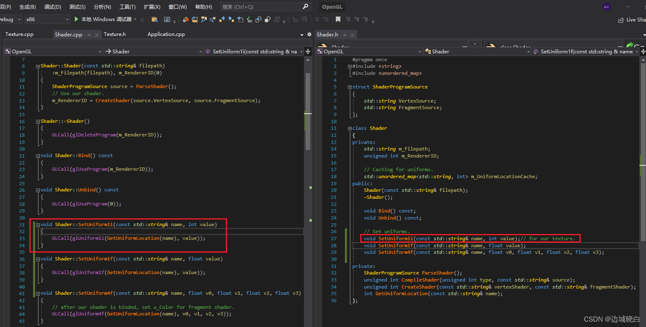Image resolution: width=646 pixels, height=327 pixels.
Task: Click the AG user account avatar
Action: pyautogui.click(x=607, y=7)
